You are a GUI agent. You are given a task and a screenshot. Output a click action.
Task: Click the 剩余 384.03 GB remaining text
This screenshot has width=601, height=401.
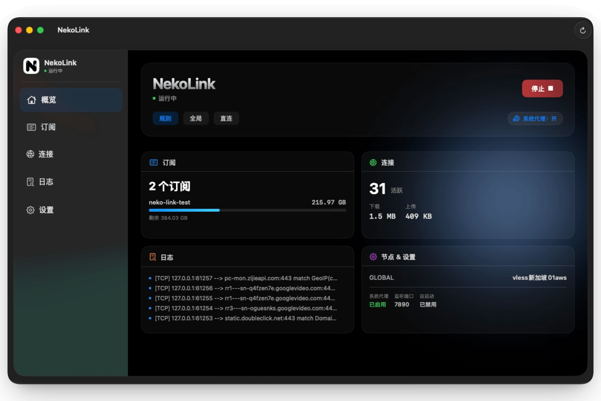point(168,218)
